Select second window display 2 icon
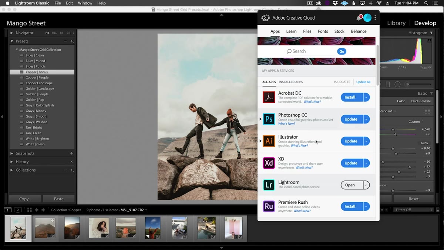This screenshot has height=250, width=444. point(18,210)
